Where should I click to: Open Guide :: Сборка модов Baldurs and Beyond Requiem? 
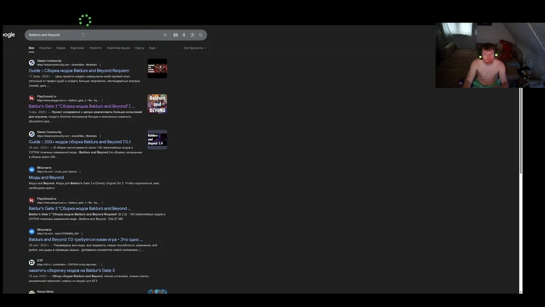tap(79, 71)
